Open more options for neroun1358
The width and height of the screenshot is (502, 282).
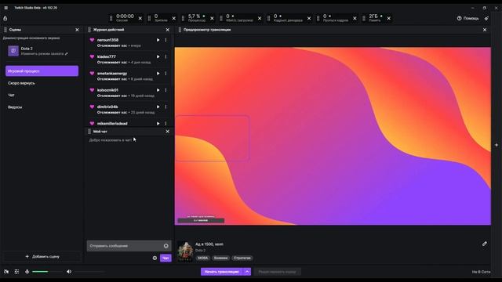pos(166,40)
